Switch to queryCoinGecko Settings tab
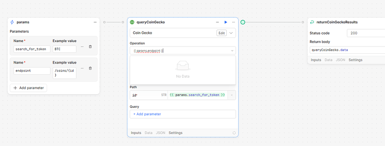Image resolution: width=385 pixels, height=146 pixels. [x=176, y=133]
